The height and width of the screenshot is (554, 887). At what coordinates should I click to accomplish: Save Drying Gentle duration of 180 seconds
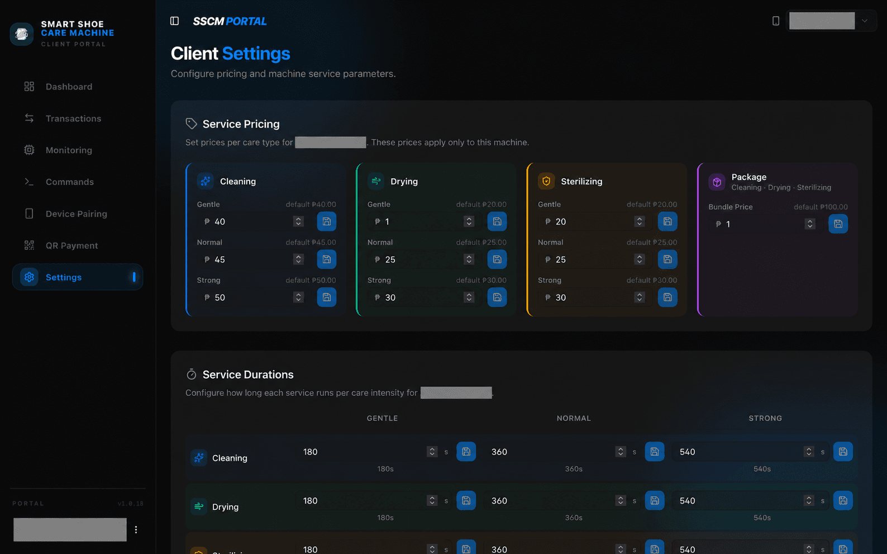(x=466, y=500)
